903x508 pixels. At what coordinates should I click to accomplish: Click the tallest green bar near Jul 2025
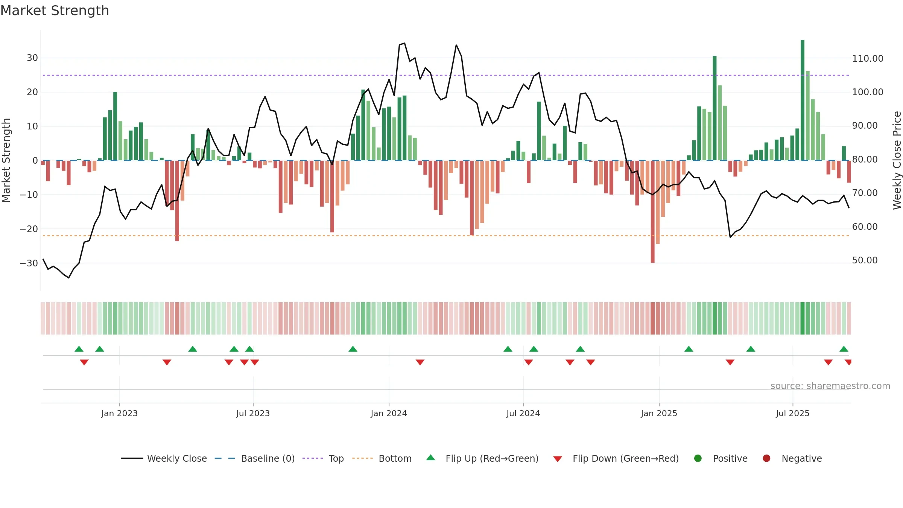[x=803, y=100]
